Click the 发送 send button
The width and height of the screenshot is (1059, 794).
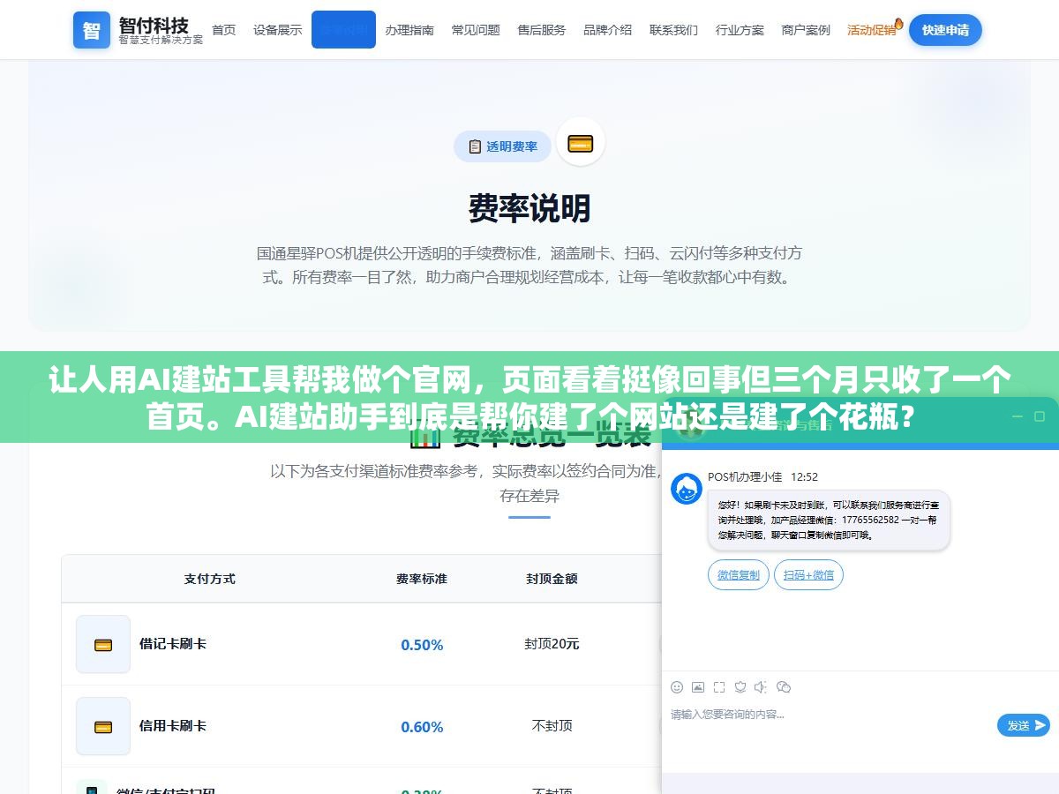pos(1024,725)
